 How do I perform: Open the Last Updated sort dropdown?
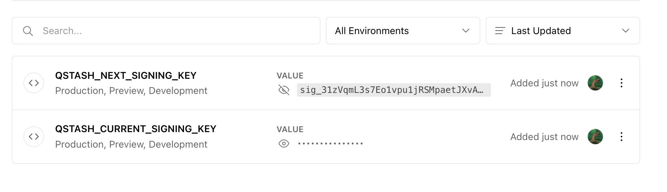click(x=563, y=31)
